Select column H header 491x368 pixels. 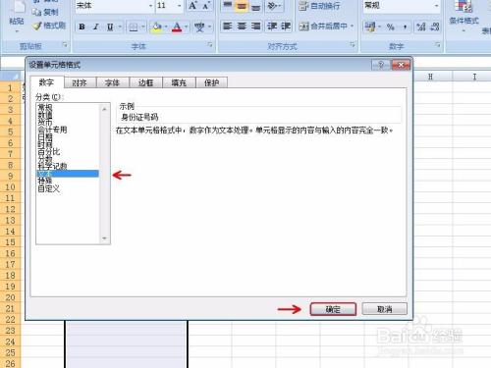[430, 77]
